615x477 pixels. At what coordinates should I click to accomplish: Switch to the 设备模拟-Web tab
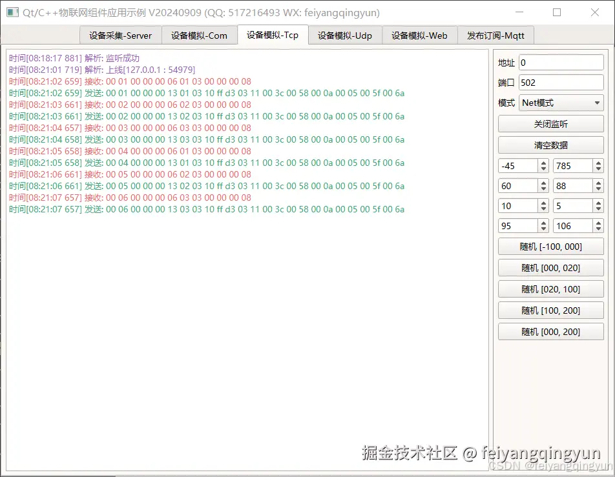419,36
